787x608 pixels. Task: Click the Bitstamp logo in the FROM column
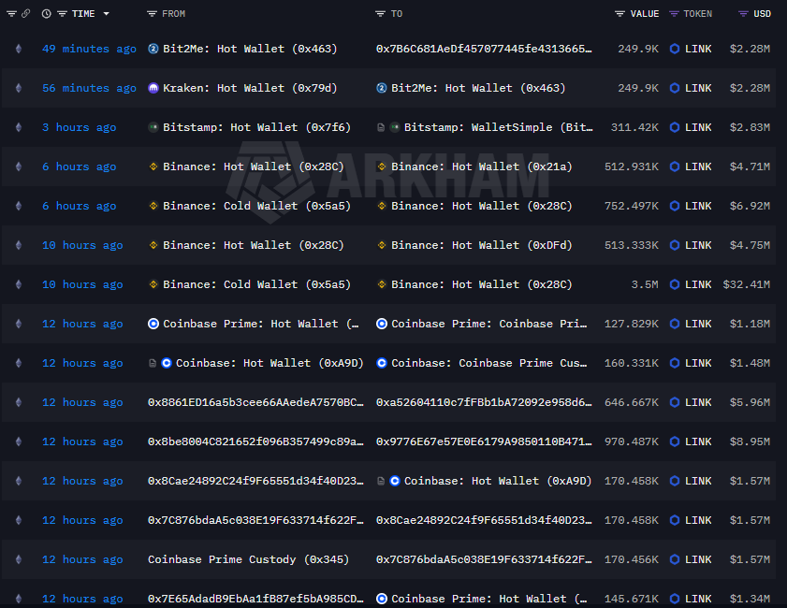pos(153,127)
